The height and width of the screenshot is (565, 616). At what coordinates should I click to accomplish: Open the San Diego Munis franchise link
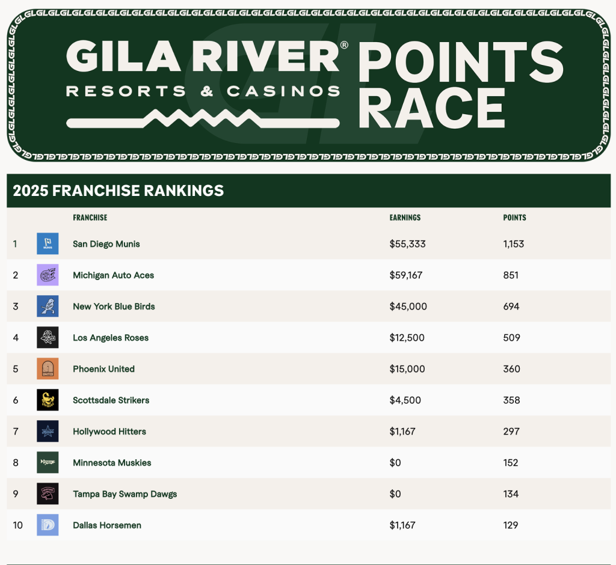(106, 244)
